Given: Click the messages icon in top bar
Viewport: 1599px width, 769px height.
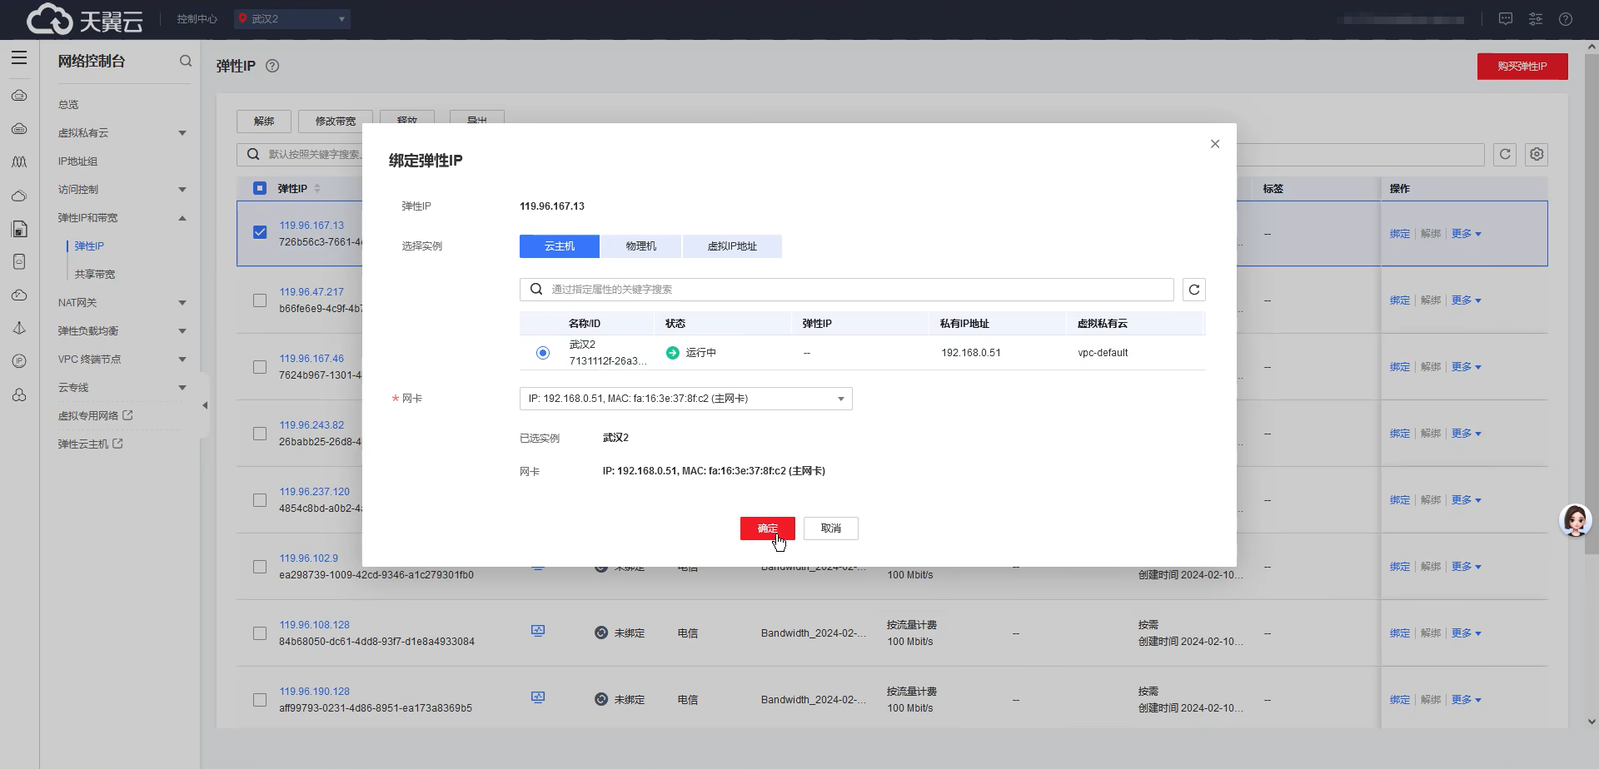Looking at the screenshot, I should click(x=1505, y=19).
